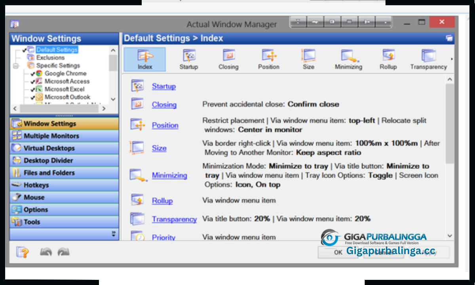This screenshot has height=285, width=475.
Task: Open the Startup toolbar section
Action: 188,59
